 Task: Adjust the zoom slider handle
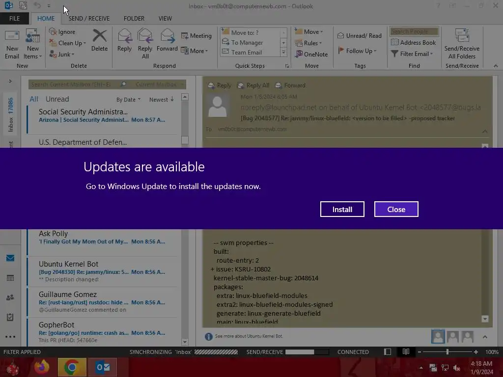[447, 351]
